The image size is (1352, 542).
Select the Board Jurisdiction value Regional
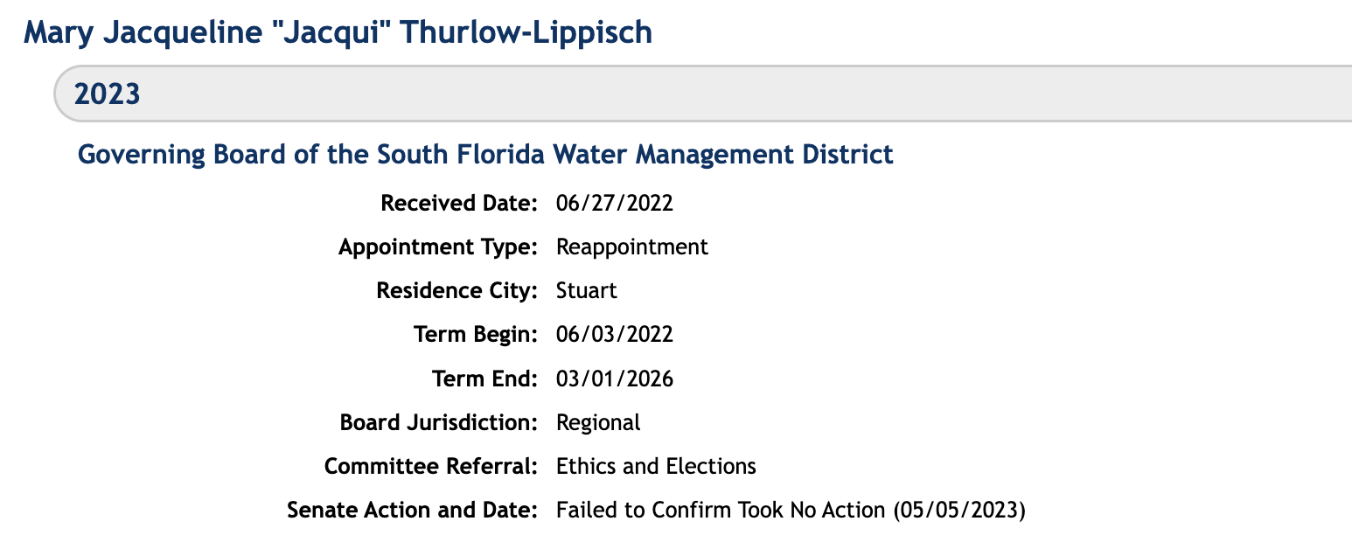(598, 422)
